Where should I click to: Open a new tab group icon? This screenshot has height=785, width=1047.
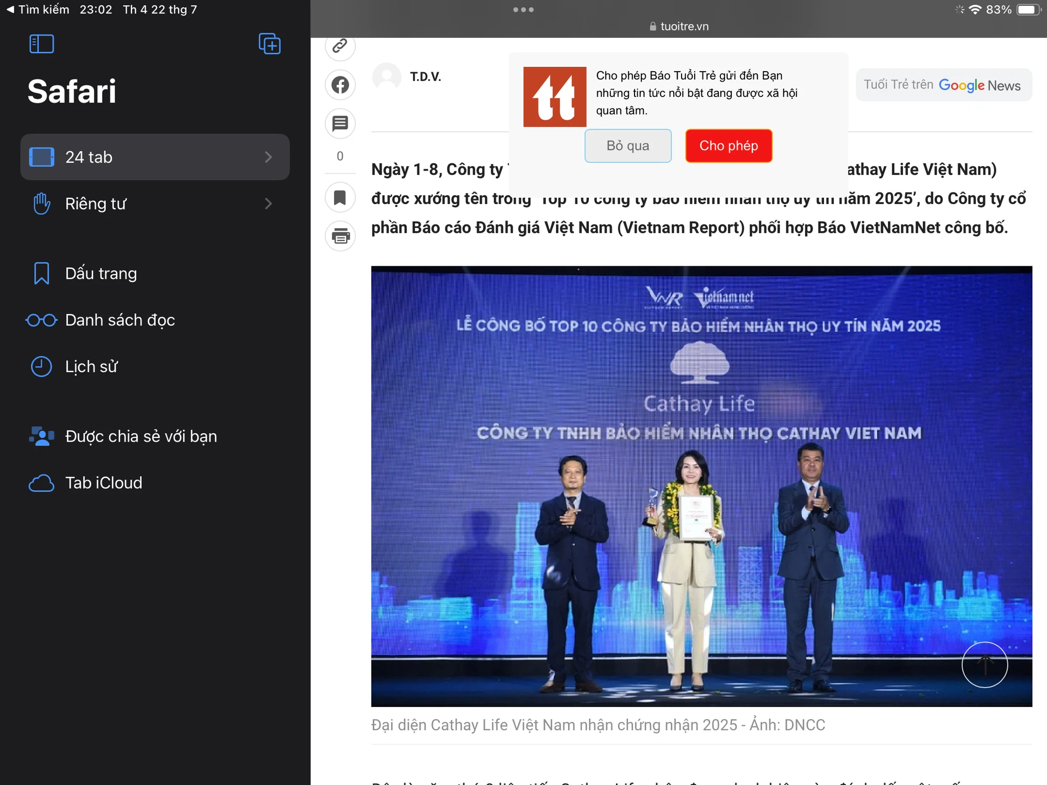(270, 44)
